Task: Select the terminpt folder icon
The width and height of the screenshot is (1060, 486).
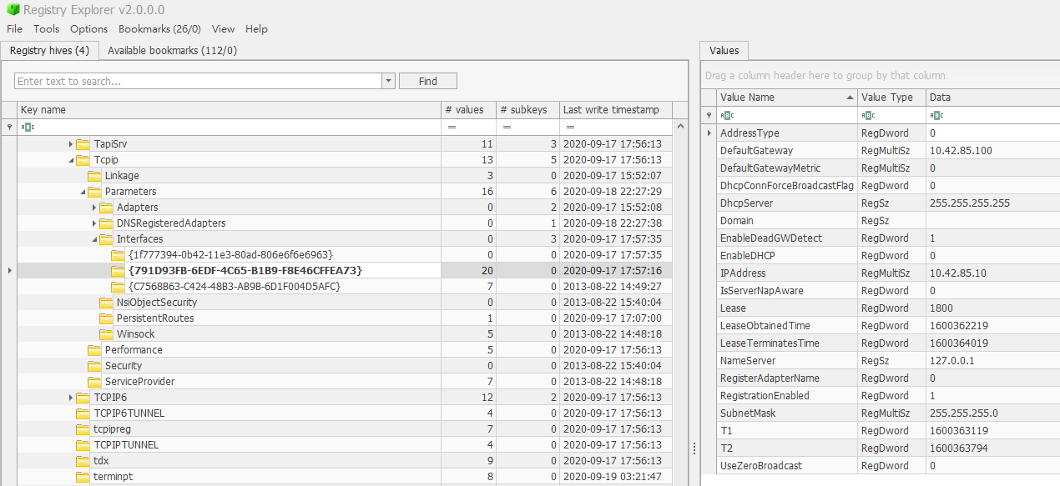Action: point(83,477)
